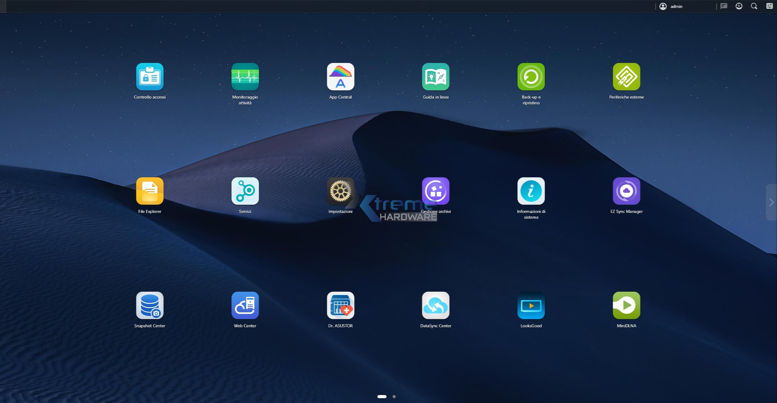Open App Central

[340, 77]
